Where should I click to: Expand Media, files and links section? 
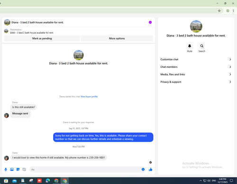196,74
